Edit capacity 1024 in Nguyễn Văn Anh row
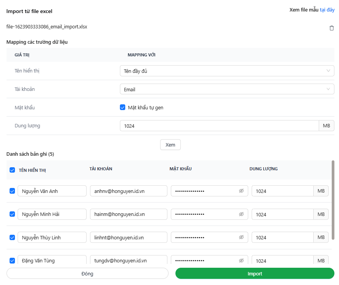Screen dimensions: 339x285 [x=283, y=191]
